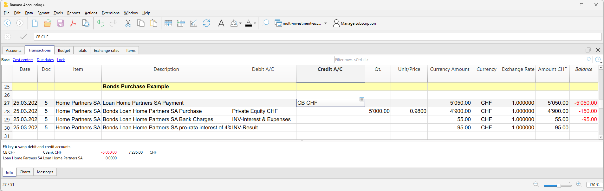
Task: Redo the last action
Action: click(113, 23)
